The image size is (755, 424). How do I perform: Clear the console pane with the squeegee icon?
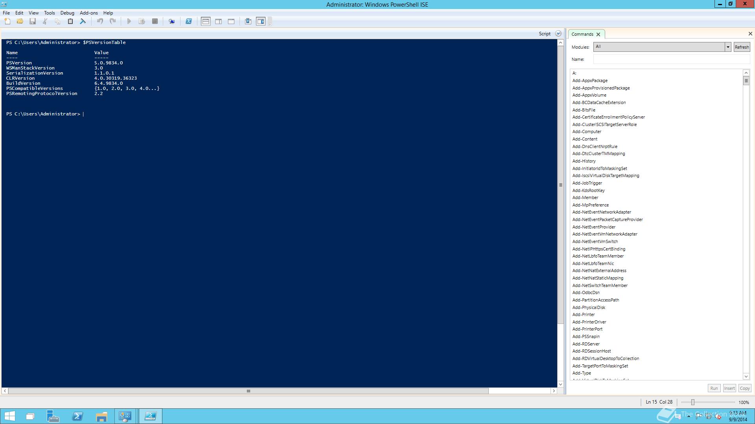83,21
